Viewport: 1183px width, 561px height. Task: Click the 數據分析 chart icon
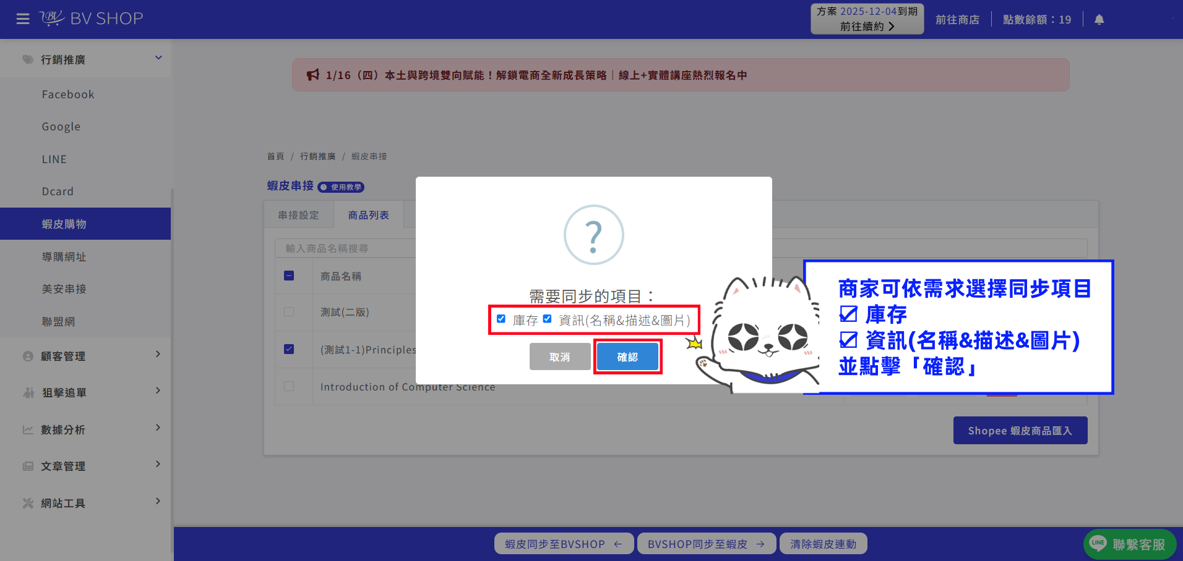pyautogui.click(x=28, y=429)
